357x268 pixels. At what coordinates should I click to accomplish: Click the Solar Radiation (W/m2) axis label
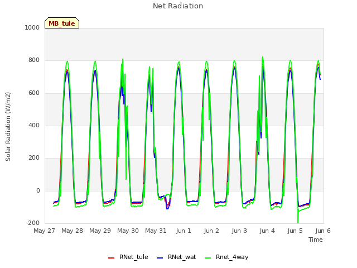8,127
